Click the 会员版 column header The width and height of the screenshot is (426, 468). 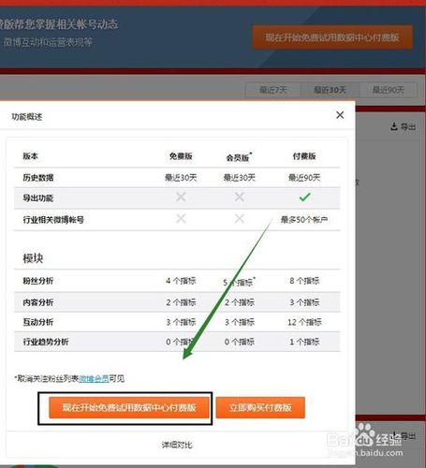(x=239, y=157)
